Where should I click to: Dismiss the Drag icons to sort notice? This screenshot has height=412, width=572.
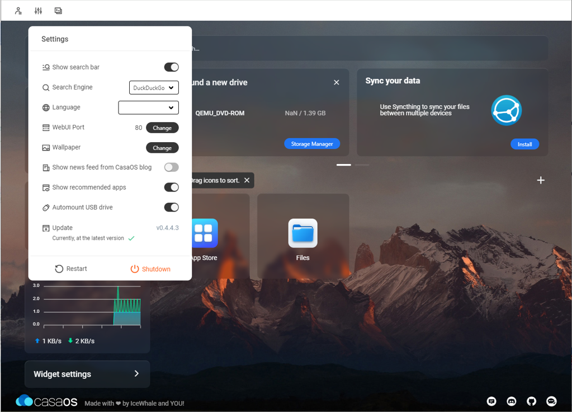(247, 180)
